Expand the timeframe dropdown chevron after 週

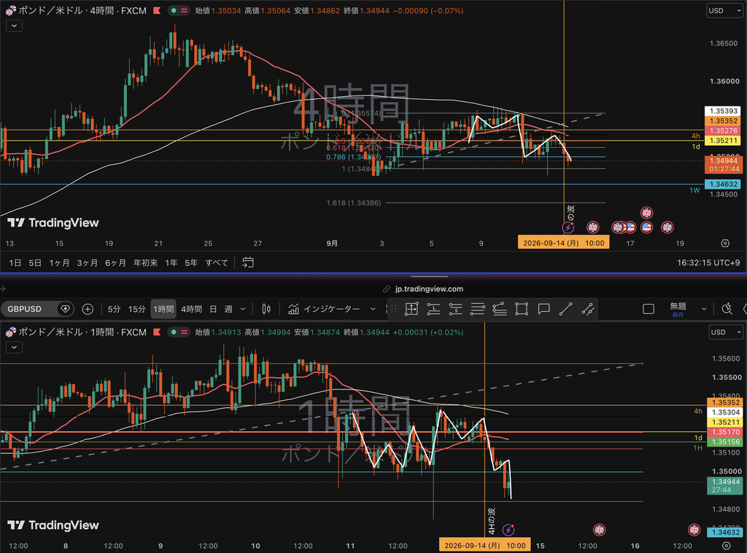(243, 310)
